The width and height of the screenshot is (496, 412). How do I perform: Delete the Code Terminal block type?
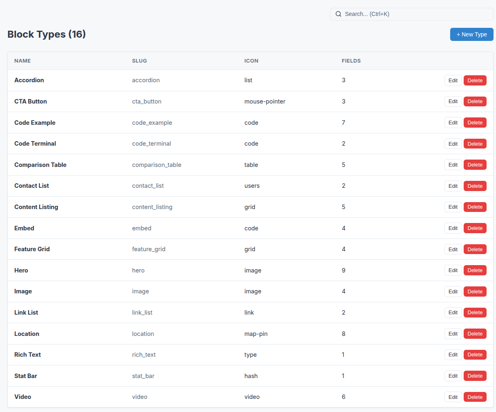click(x=475, y=144)
